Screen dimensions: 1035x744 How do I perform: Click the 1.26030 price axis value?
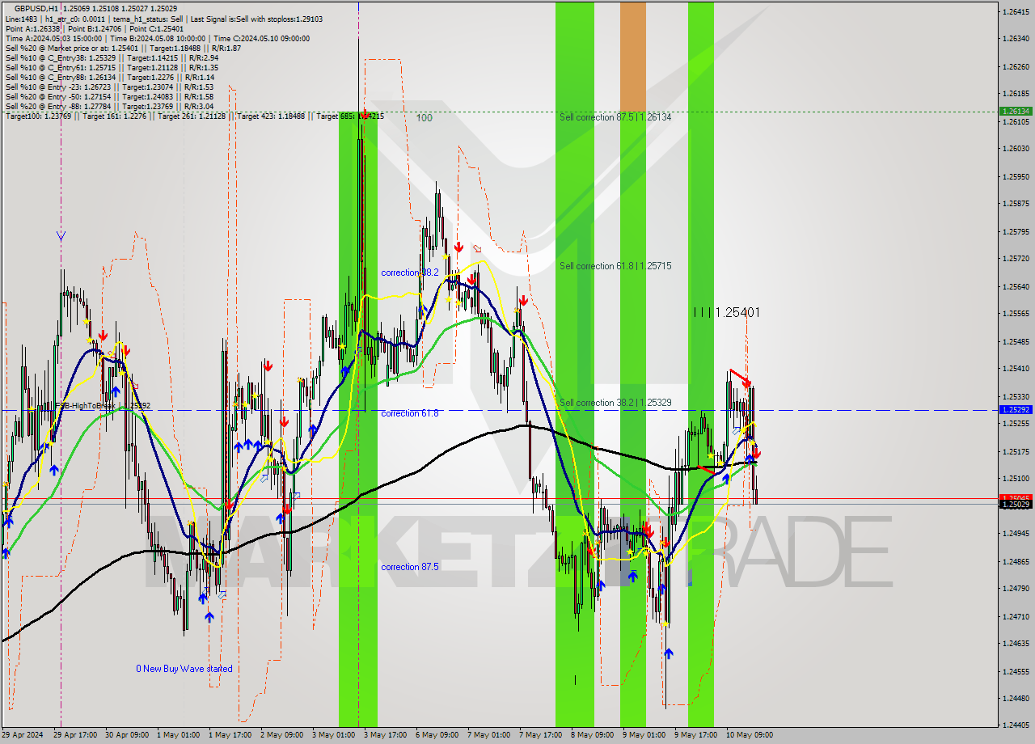coord(1016,149)
